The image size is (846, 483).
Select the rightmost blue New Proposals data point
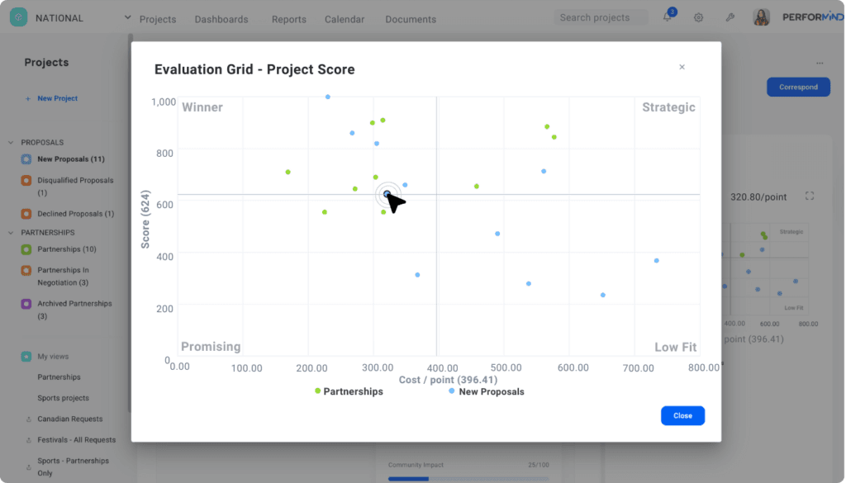656,260
